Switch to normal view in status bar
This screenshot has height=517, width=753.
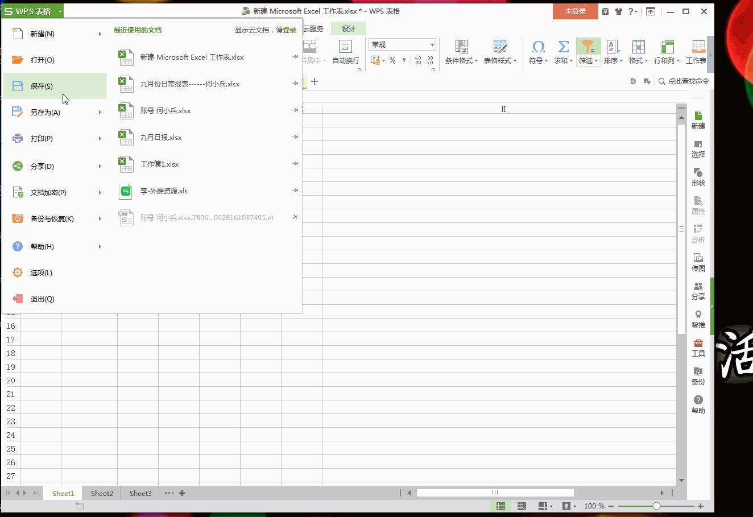[x=500, y=506]
